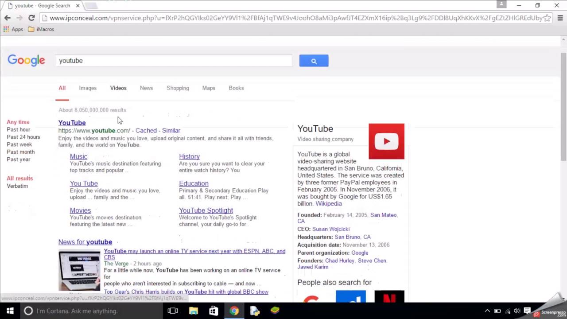This screenshot has height=319, width=567.
Task: Filter results by Past hour
Action: (x=19, y=129)
